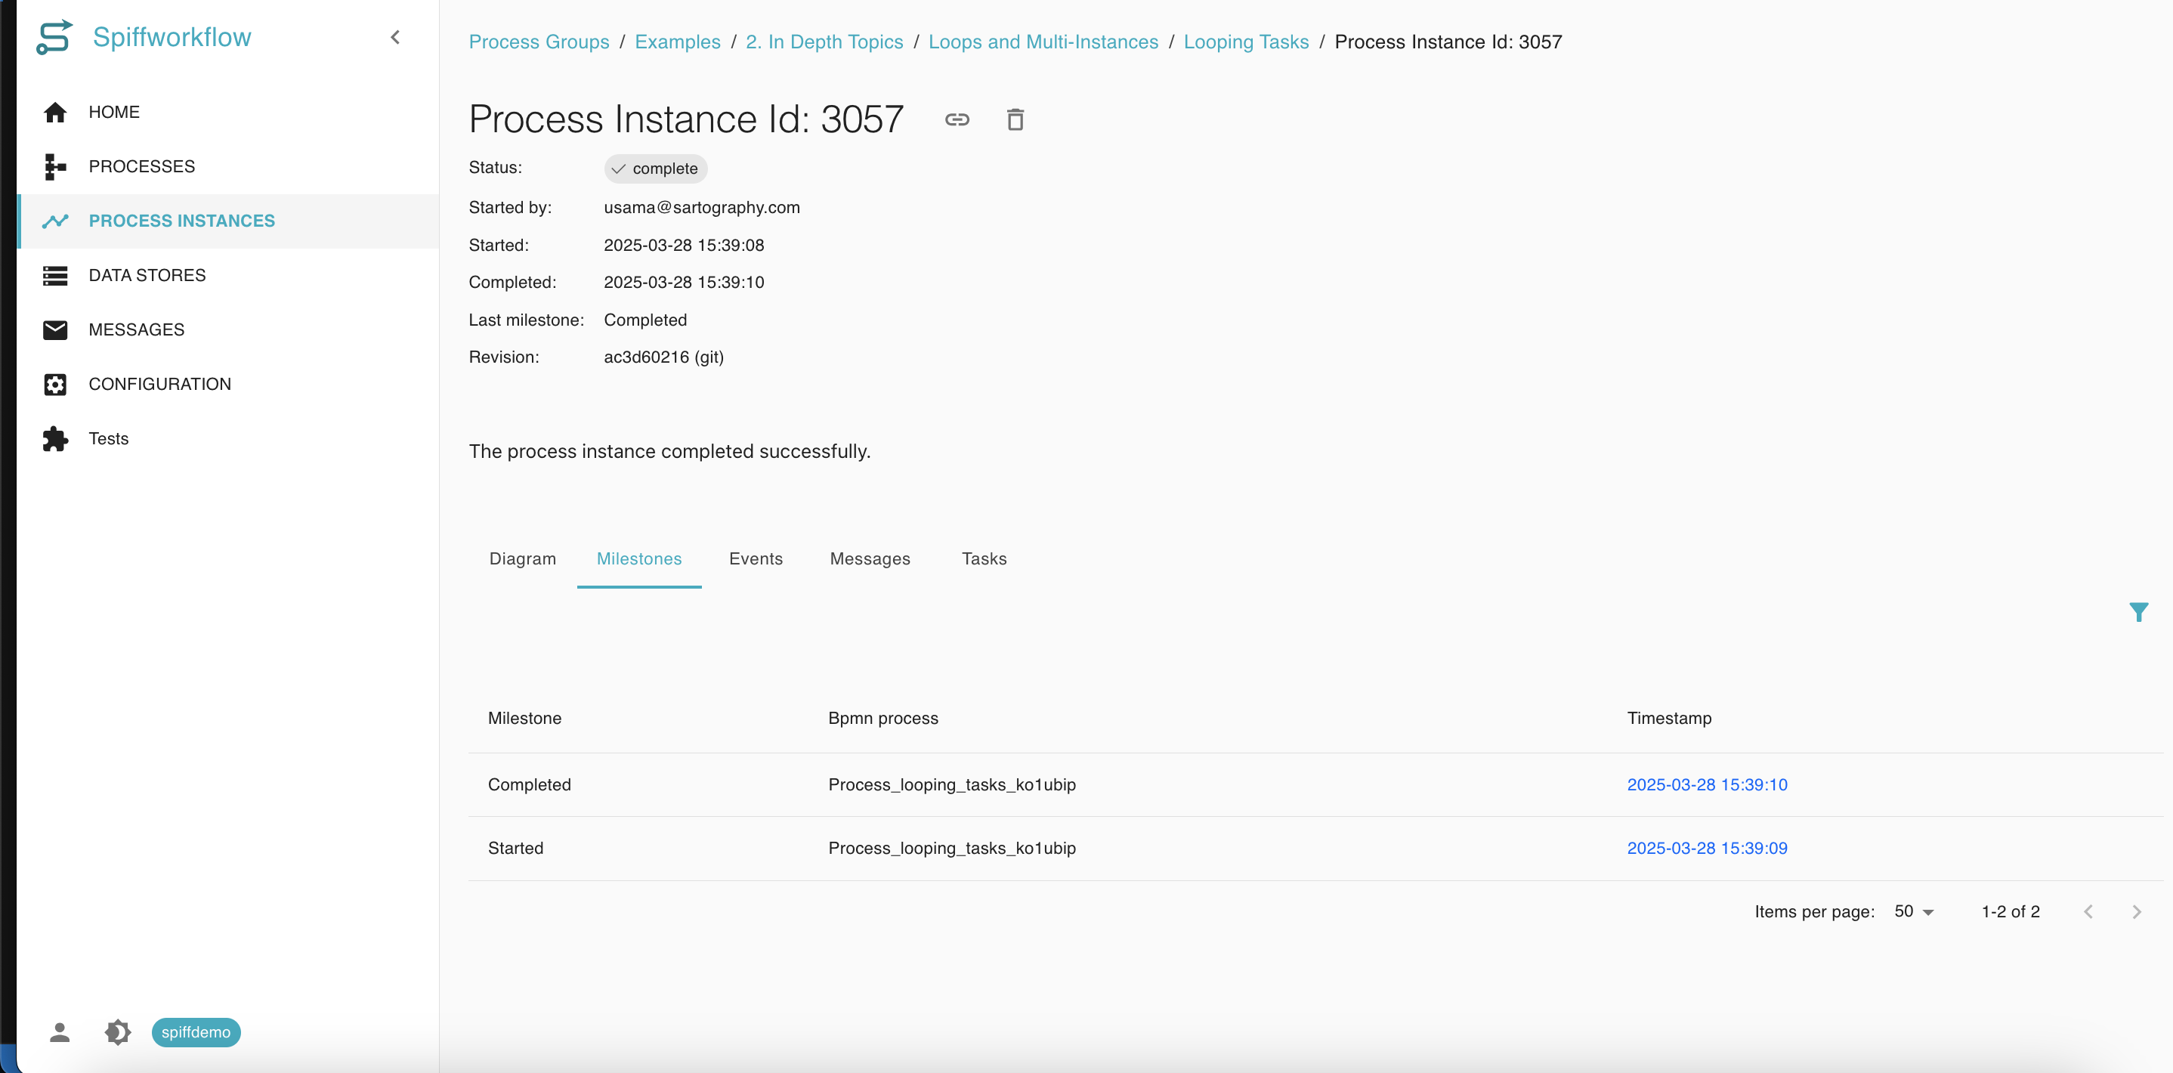This screenshot has width=2173, height=1073.
Task: Delete process instance using trash icon
Action: pos(1015,120)
